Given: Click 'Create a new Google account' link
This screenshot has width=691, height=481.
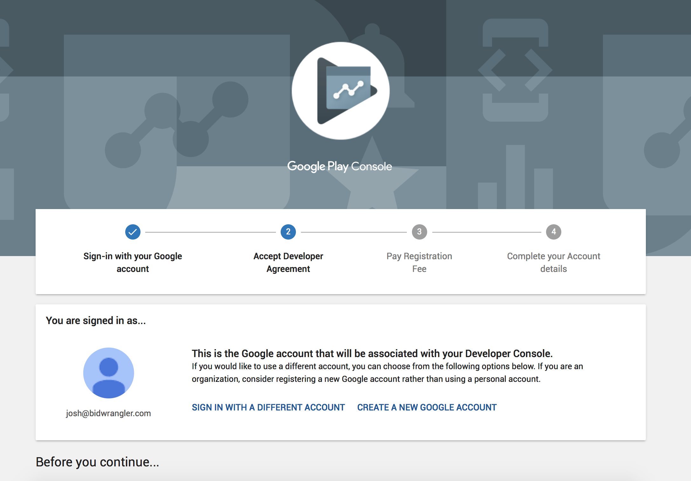Looking at the screenshot, I should click(x=427, y=407).
